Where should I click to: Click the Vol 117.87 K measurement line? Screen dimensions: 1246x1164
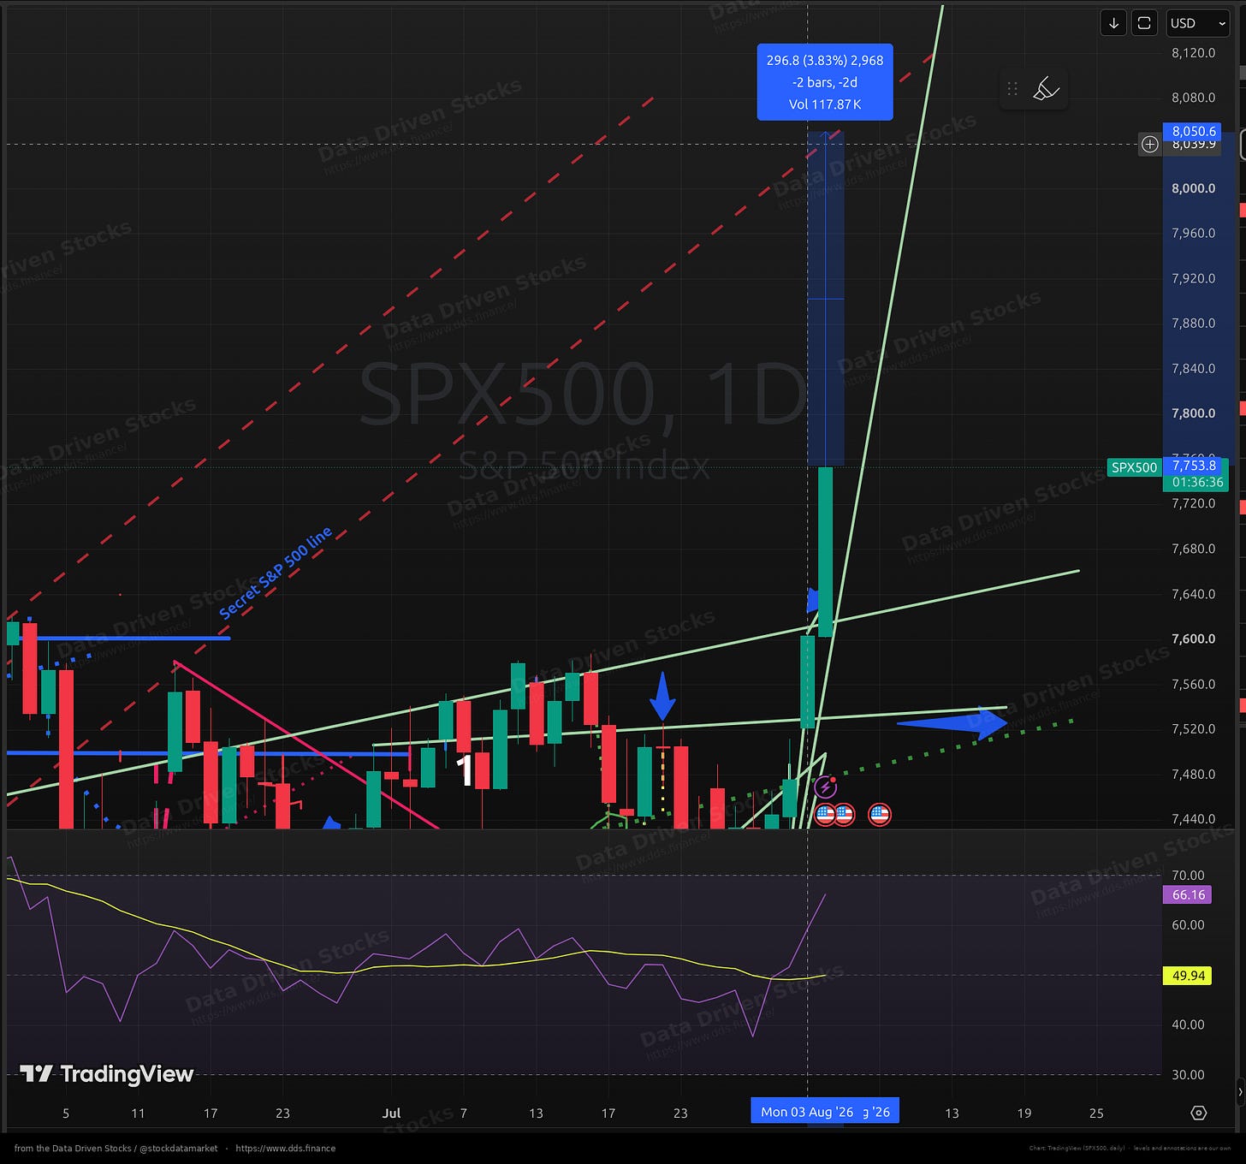[825, 104]
